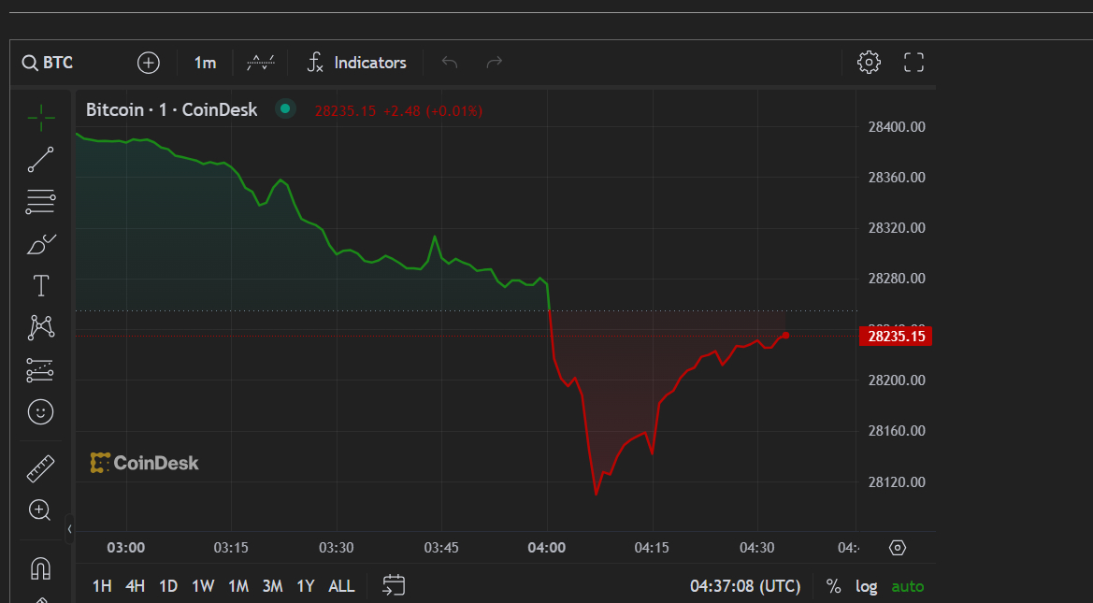Toggle the magnet snap mode
1093x603 pixels.
coord(41,567)
